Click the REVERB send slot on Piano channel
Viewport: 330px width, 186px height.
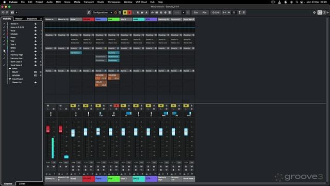(x=101, y=77)
